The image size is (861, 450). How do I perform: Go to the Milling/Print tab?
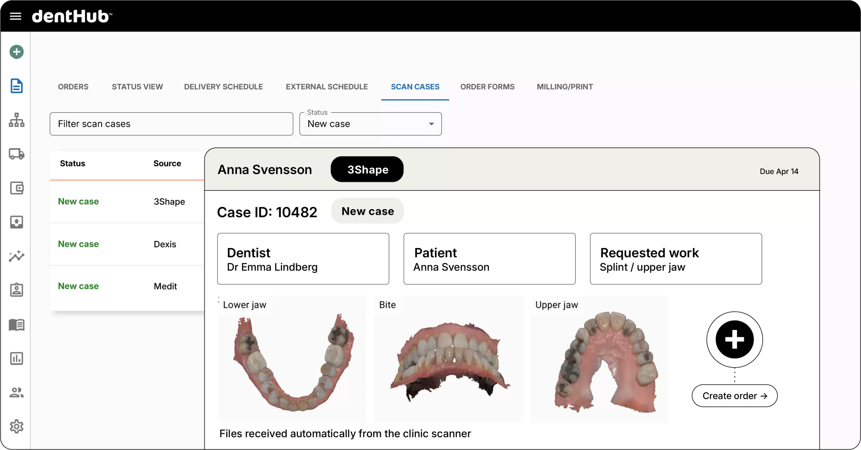tap(565, 87)
